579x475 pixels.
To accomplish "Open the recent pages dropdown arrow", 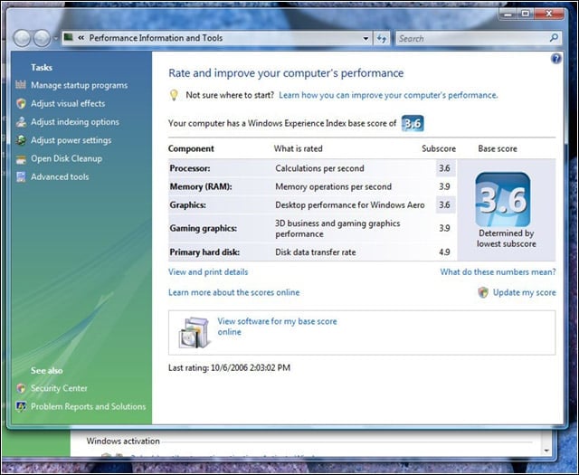I will pos(55,38).
